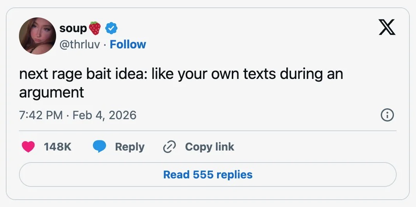Like the tweet with the heart icon

pos(28,147)
